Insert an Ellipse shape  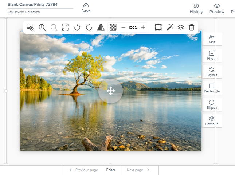212,104
